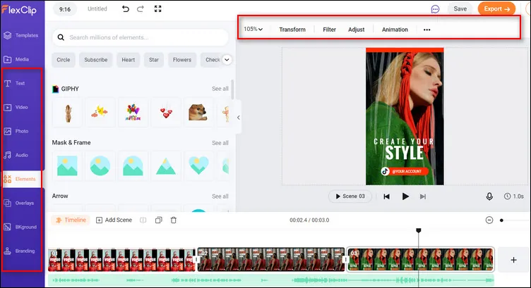The height and width of the screenshot is (288, 531).
Task: Select scene 02 timeline clip
Action: (271, 260)
